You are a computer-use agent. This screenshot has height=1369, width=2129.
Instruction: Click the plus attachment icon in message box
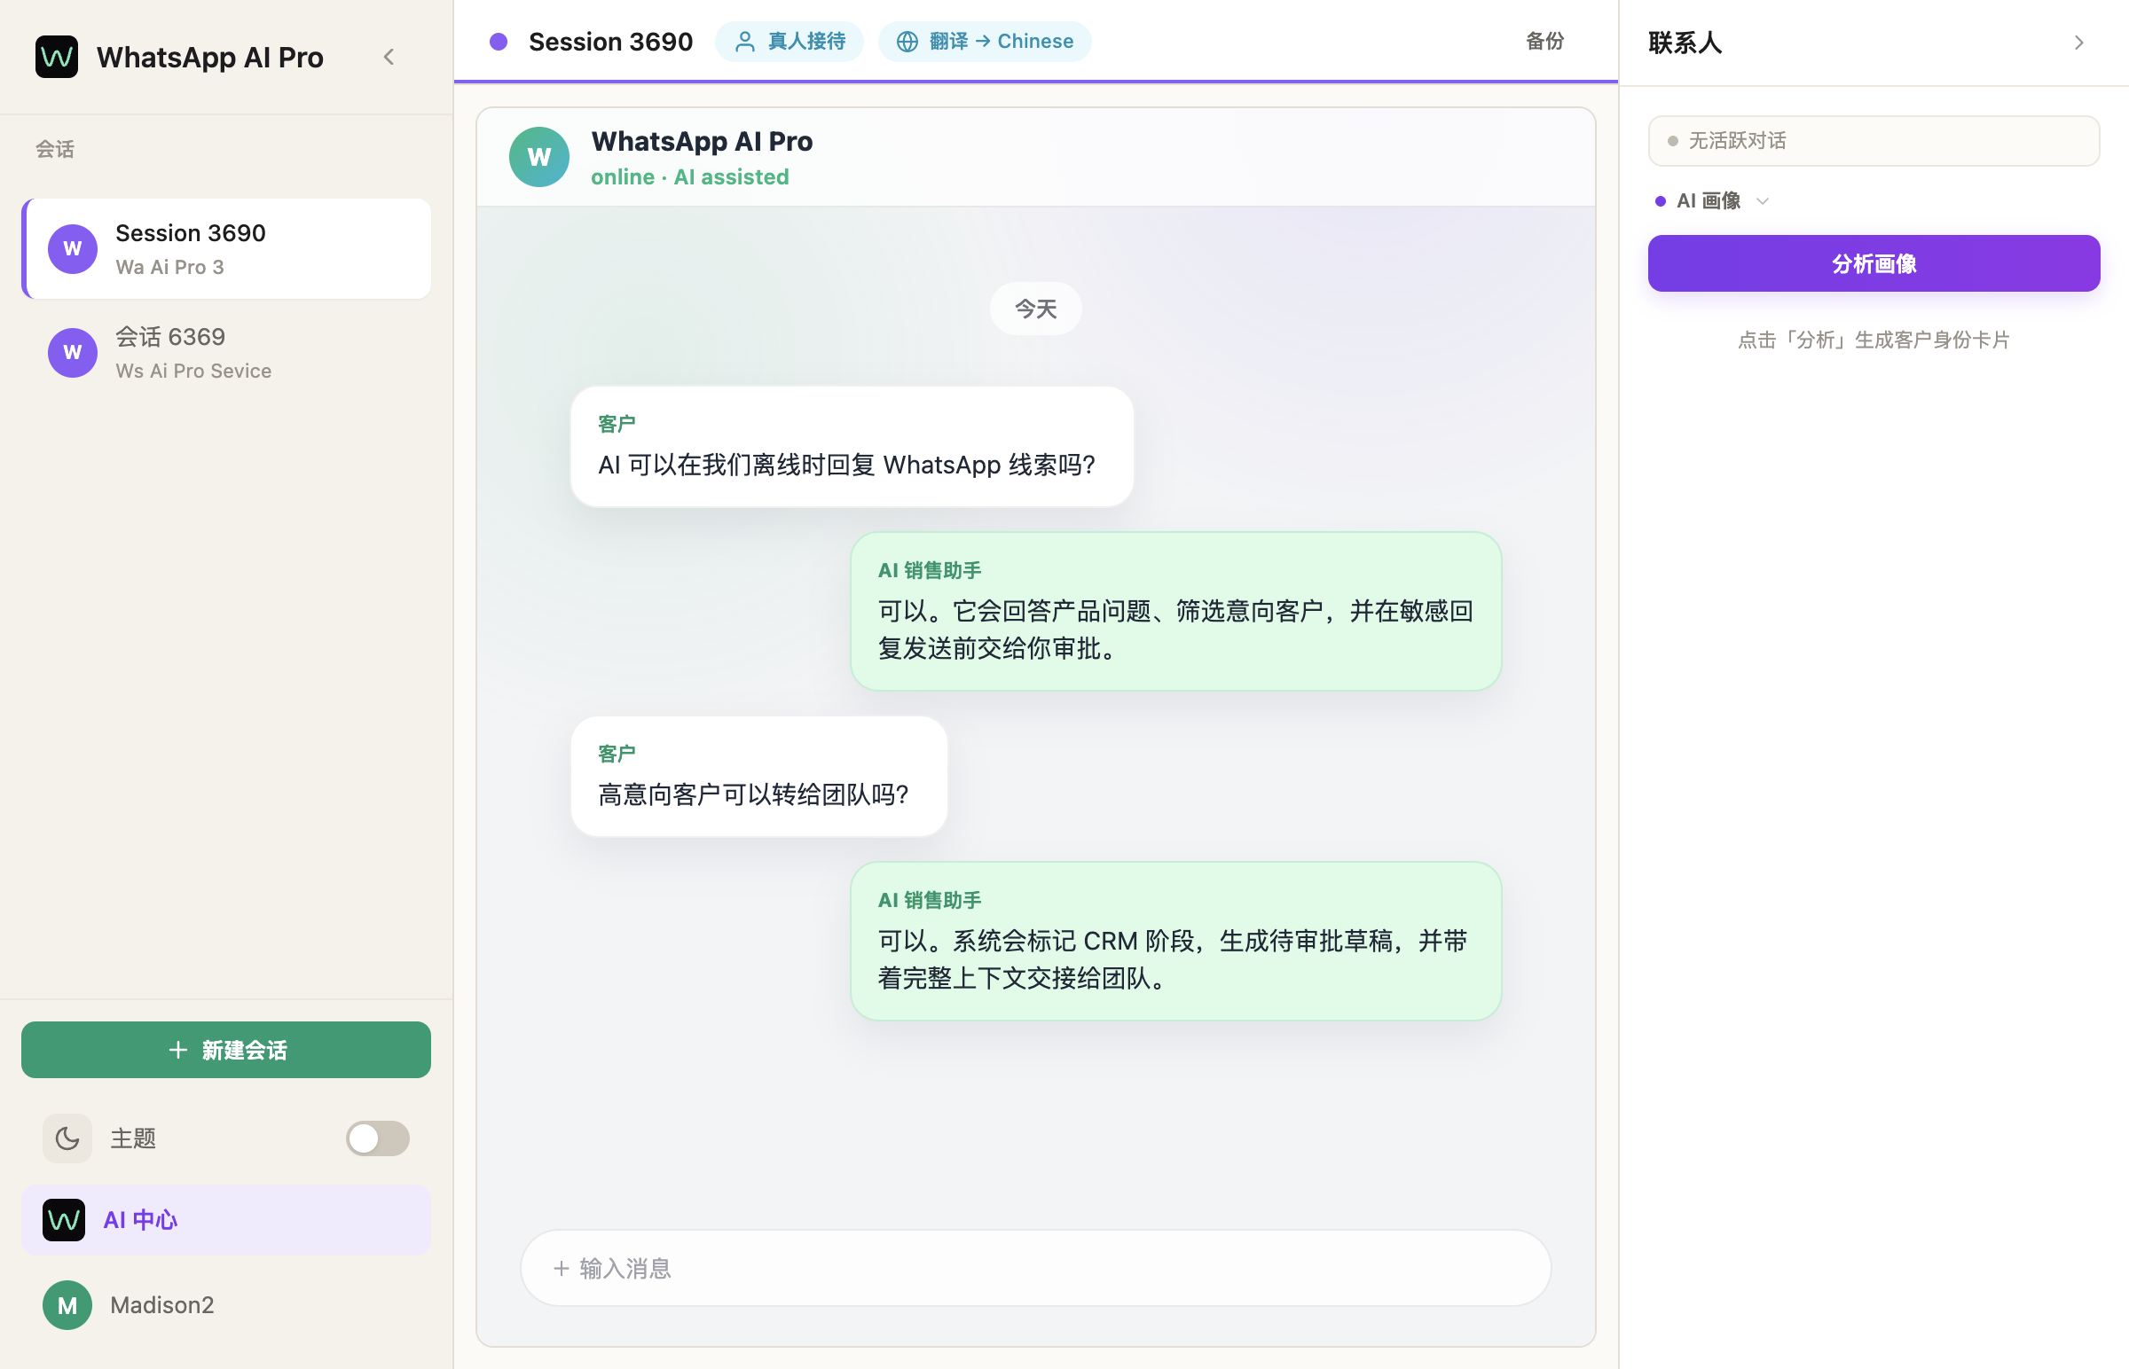point(562,1269)
